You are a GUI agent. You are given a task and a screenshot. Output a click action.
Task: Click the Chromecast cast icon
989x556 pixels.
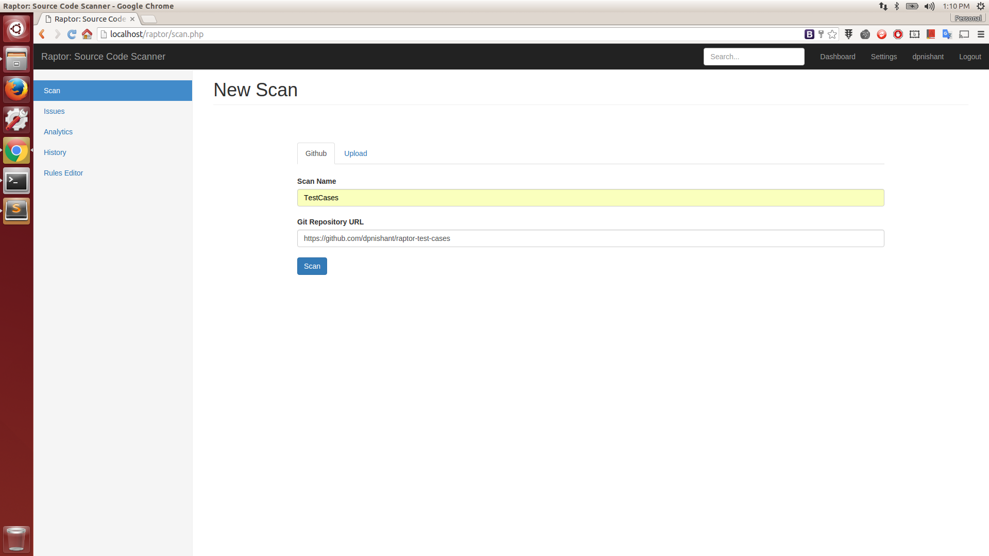(964, 34)
